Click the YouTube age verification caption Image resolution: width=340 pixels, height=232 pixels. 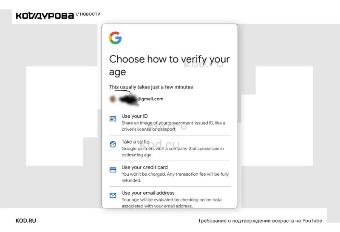tap(260, 221)
